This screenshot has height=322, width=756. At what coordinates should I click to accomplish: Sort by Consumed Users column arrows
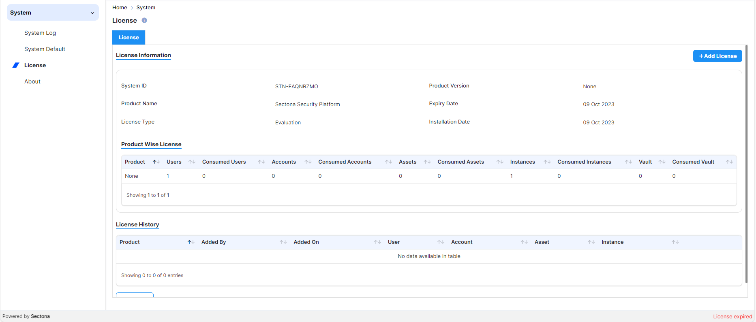pyautogui.click(x=261, y=162)
